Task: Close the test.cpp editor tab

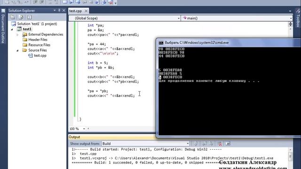Action: click(x=86, y=11)
